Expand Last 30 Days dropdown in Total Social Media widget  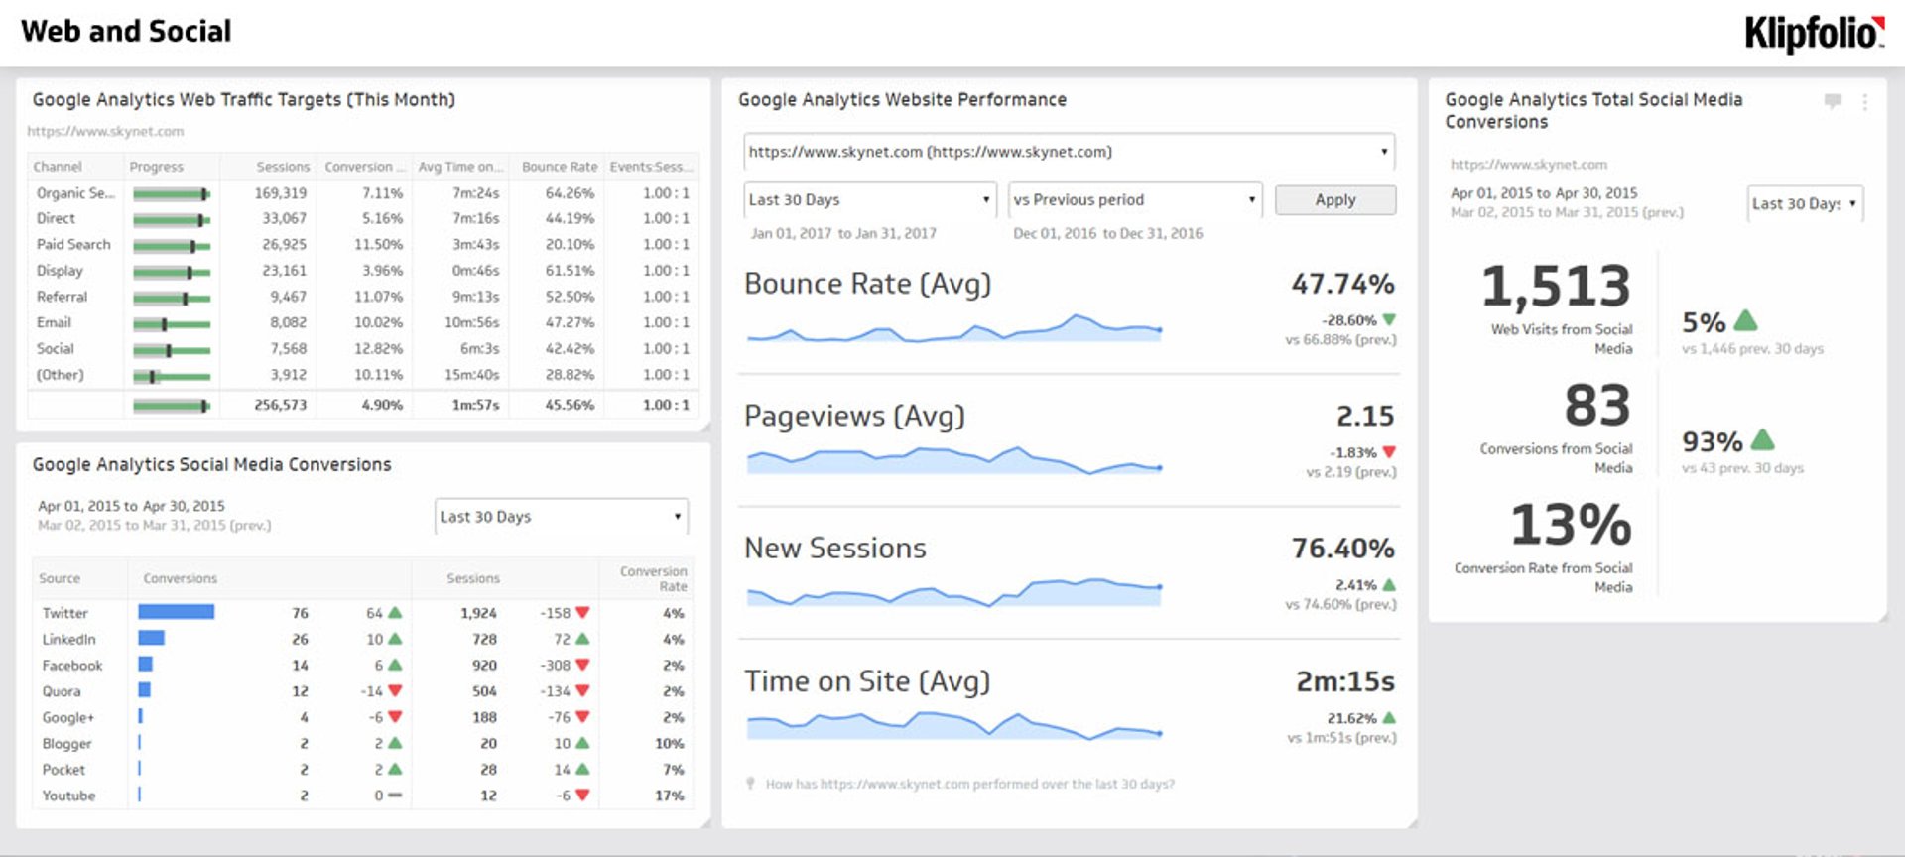[x=1804, y=203]
